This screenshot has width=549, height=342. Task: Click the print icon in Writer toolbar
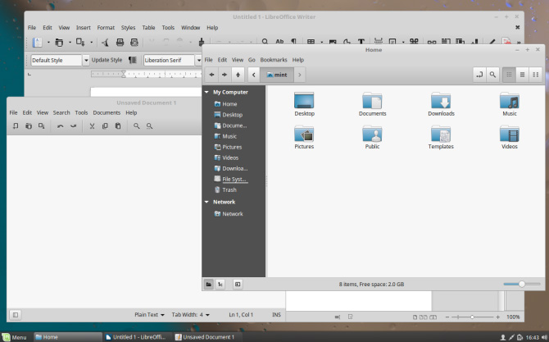120,42
